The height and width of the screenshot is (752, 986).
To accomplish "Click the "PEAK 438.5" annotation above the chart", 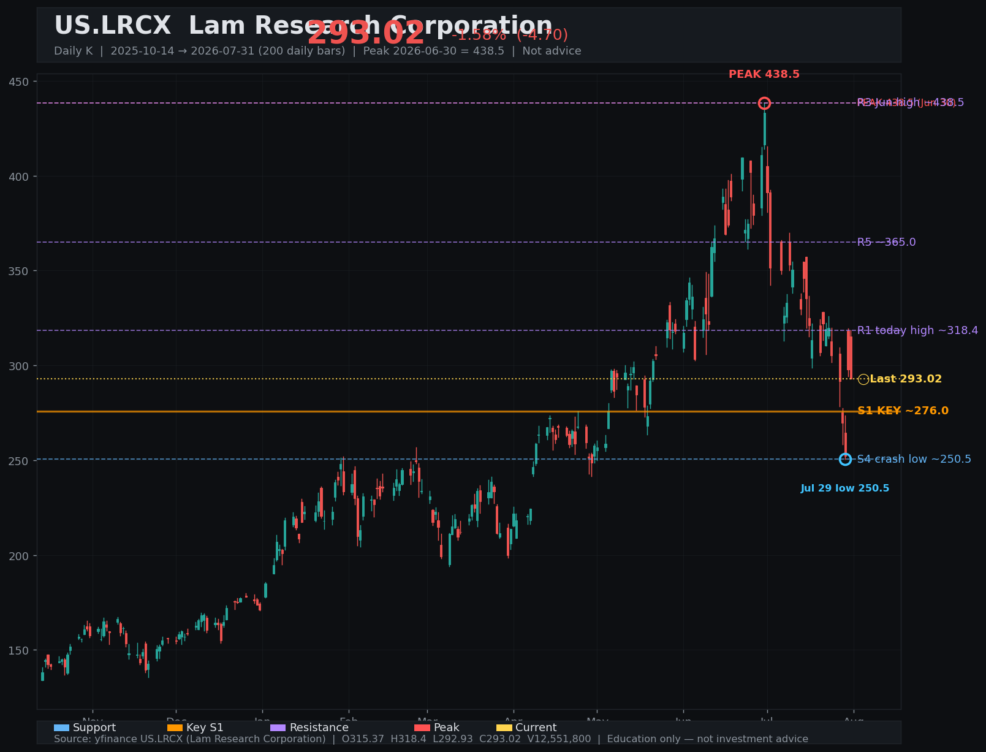I will pos(764,74).
